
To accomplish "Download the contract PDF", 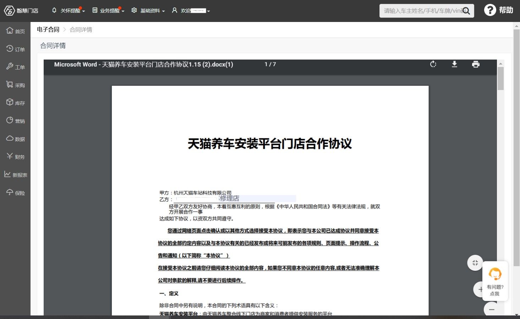I will [454, 64].
